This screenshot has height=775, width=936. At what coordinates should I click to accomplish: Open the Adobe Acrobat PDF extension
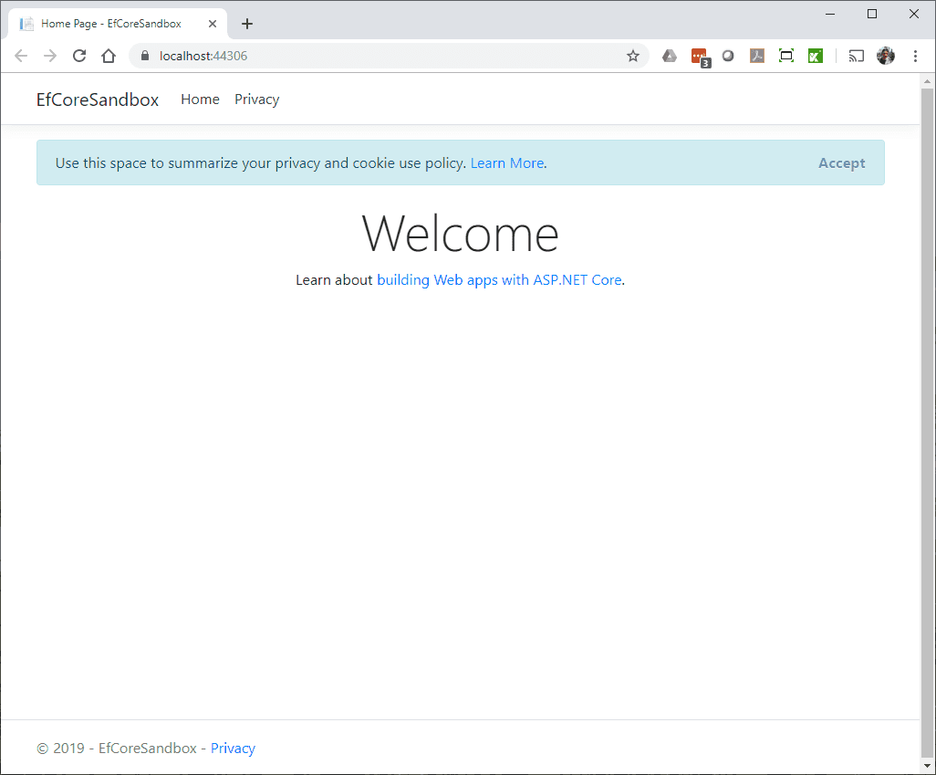coord(757,56)
